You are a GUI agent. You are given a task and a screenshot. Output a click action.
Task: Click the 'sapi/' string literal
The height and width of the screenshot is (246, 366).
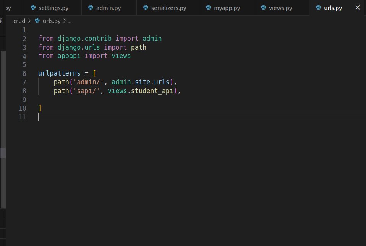(x=86, y=91)
